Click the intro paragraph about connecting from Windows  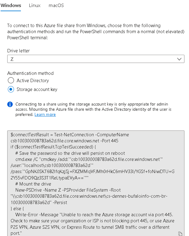tap(96, 31)
